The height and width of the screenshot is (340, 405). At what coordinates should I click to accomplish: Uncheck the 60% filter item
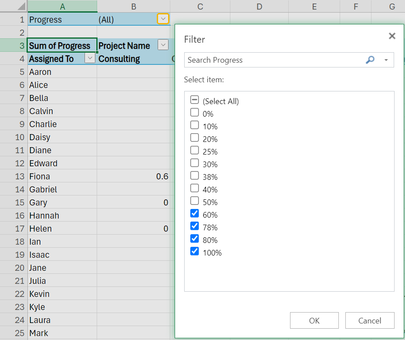click(x=194, y=213)
